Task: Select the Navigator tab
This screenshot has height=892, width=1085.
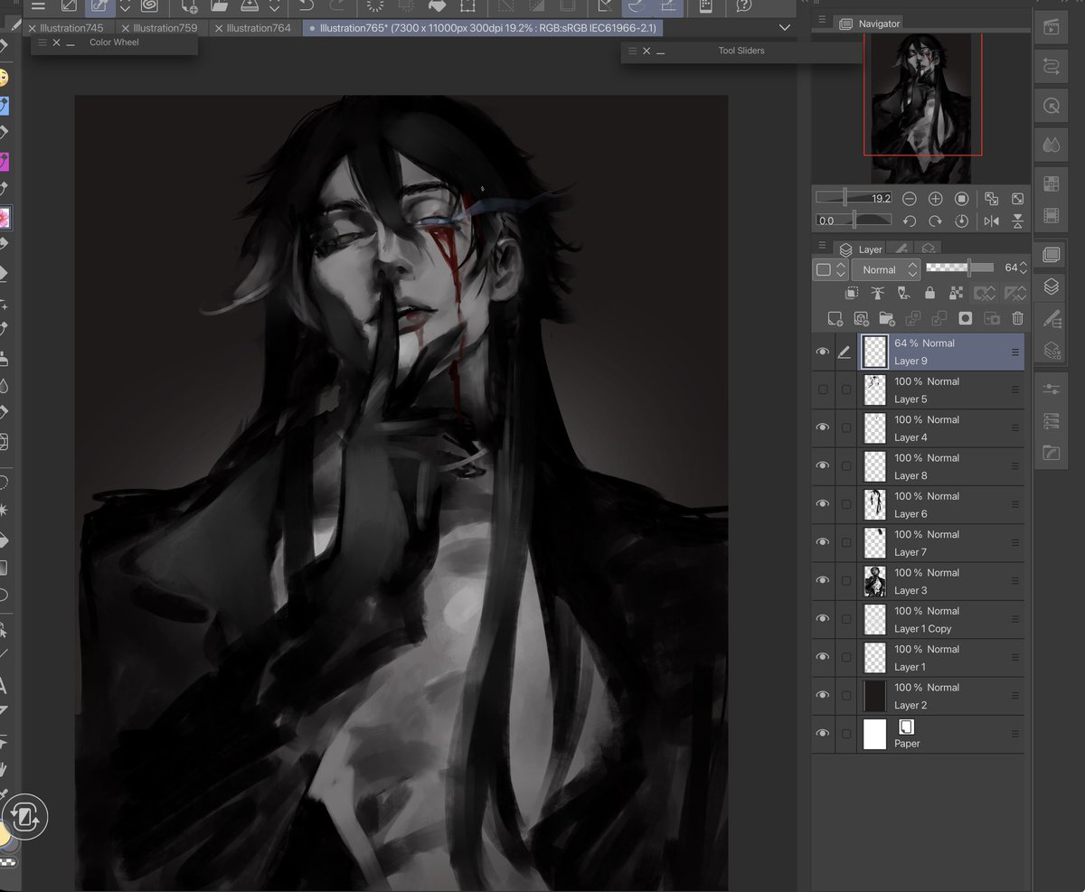Action: [x=872, y=23]
